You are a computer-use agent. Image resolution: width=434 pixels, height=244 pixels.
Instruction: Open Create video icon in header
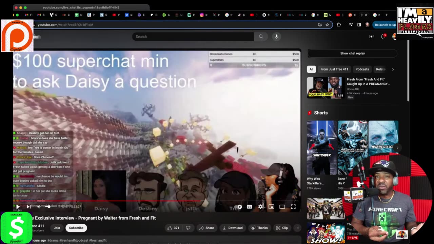[x=372, y=37]
